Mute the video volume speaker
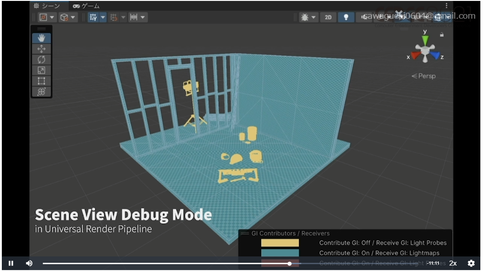This screenshot has height=271, width=484. coord(29,263)
